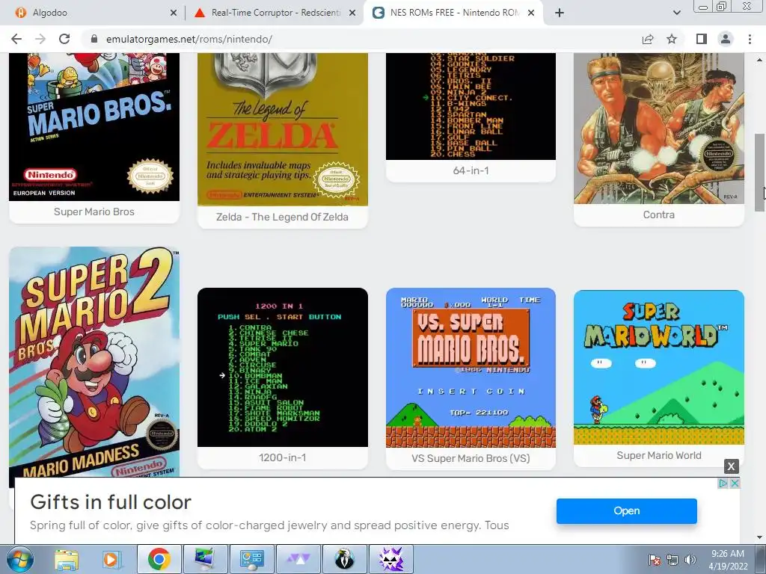766x574 pixels.
Task: Open the clock showing 9:26 AM
Action: point(728,560)
